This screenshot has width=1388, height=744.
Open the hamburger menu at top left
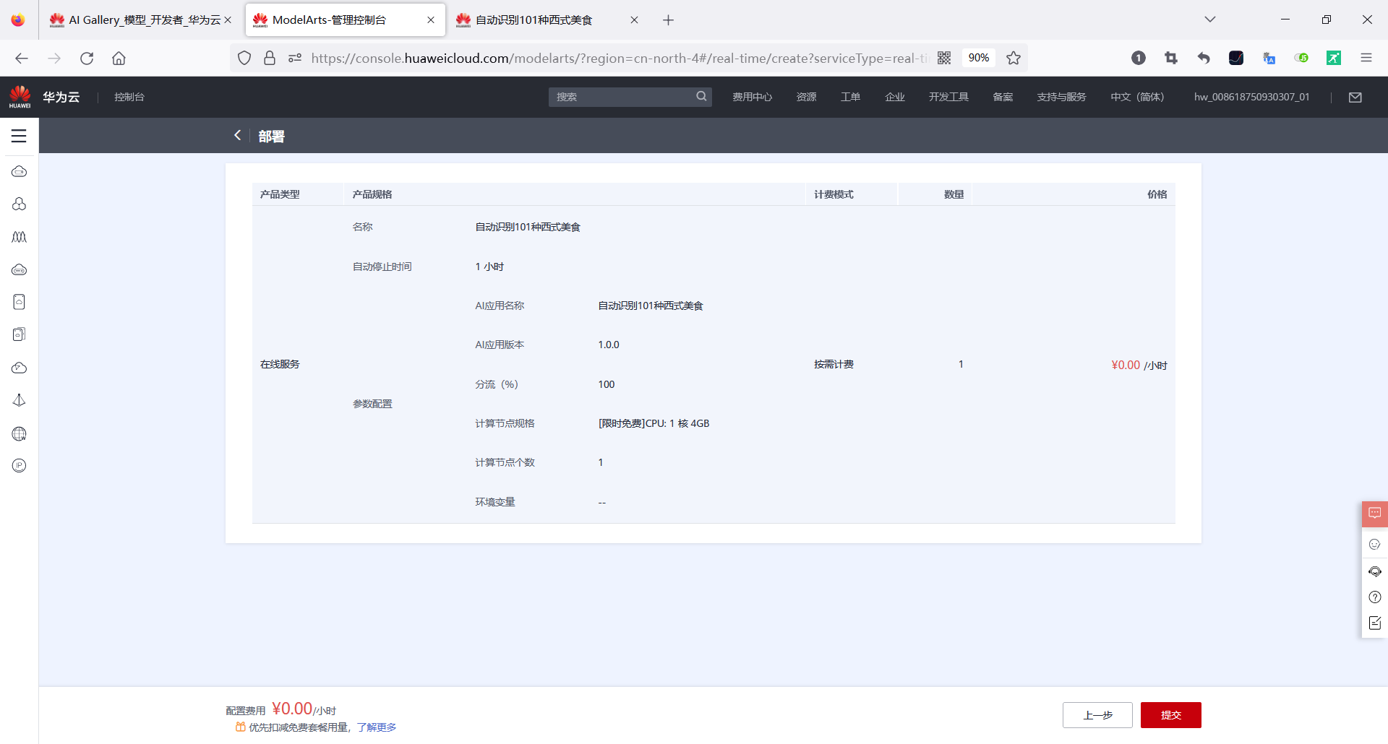tap(19, 135)
